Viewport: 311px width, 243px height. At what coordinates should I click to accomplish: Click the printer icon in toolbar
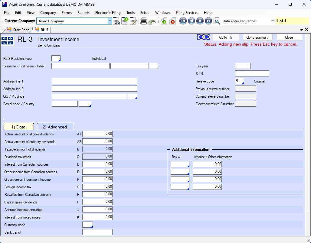[x=144, y=21]
